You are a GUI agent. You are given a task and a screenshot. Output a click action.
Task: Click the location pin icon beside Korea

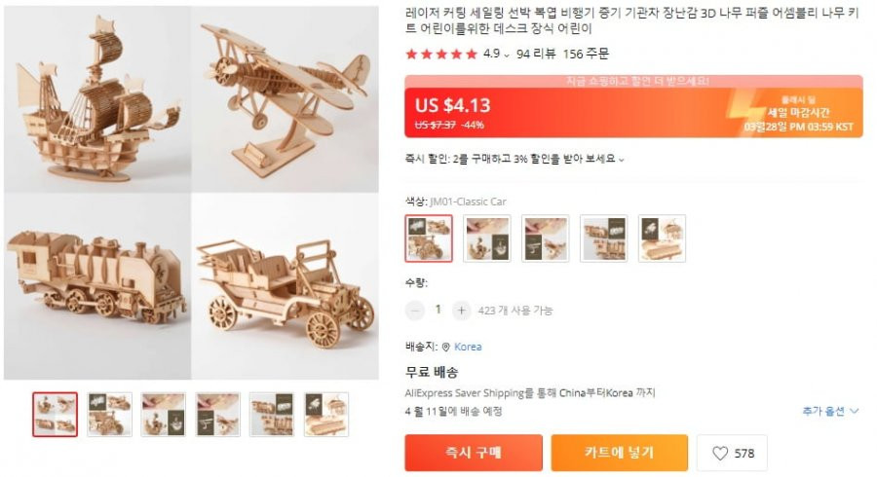pos(445,347)
